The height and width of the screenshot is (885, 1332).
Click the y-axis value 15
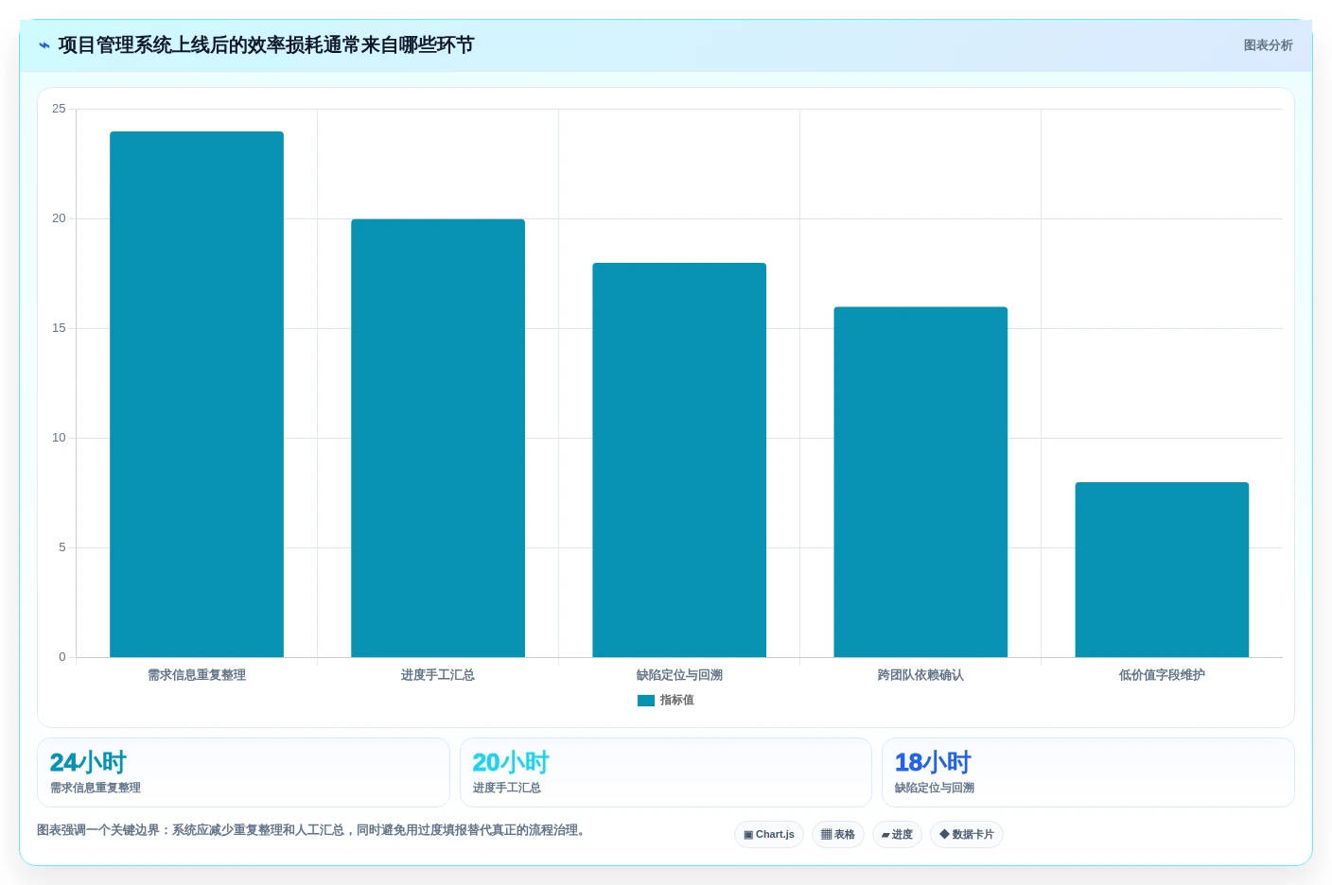click(x=59, y=328)
